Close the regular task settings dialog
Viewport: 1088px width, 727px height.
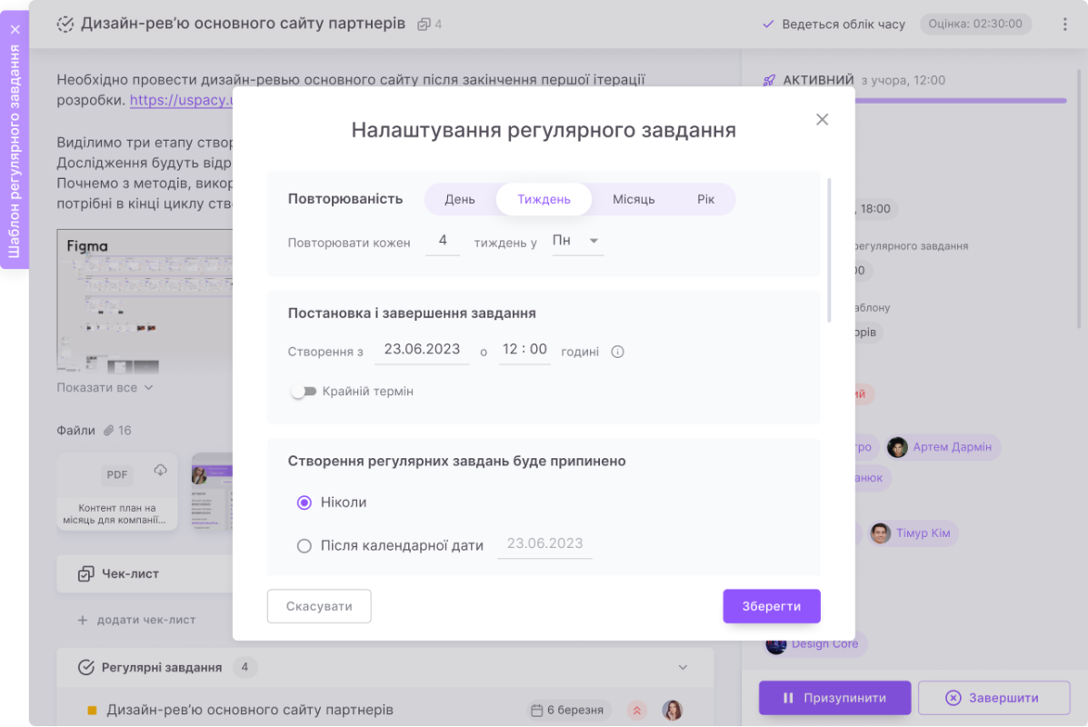(x=822, y=119)
